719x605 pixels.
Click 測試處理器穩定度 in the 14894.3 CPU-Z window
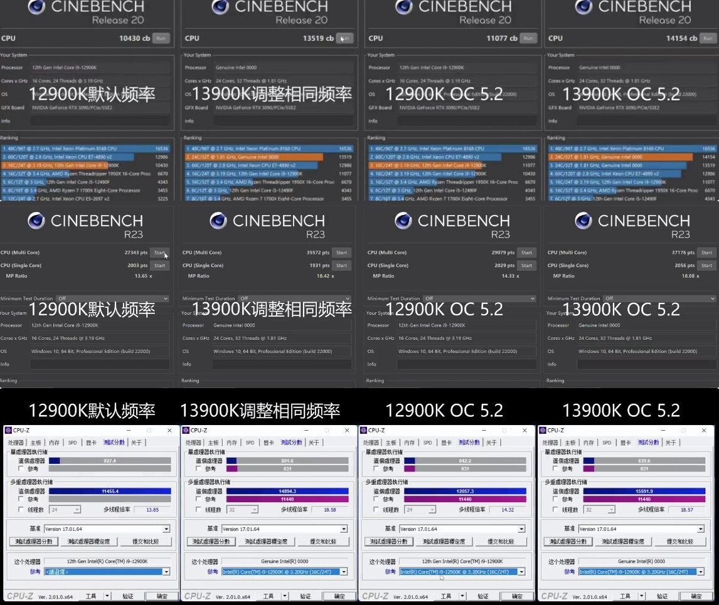click(267, 542)
